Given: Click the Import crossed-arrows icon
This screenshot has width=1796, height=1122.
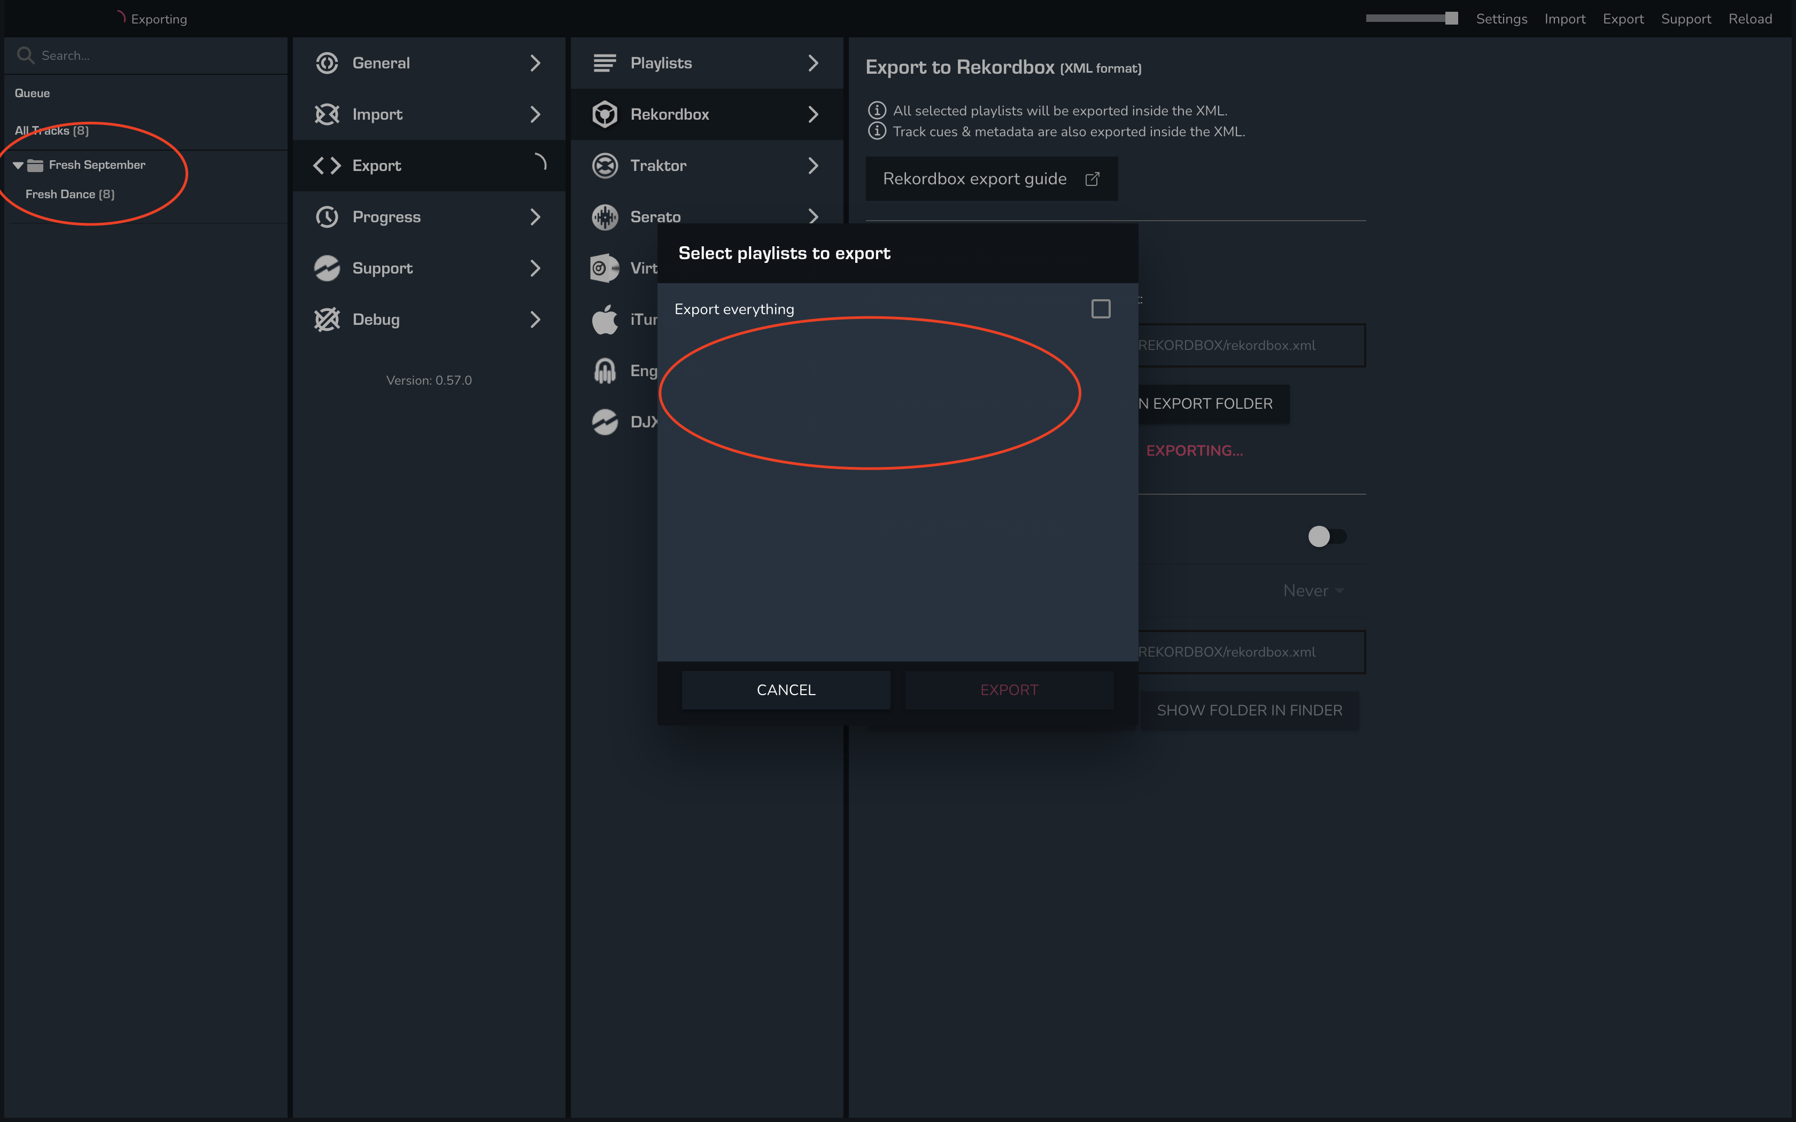Looking at the screenshot, I should [x=327, y=114].
